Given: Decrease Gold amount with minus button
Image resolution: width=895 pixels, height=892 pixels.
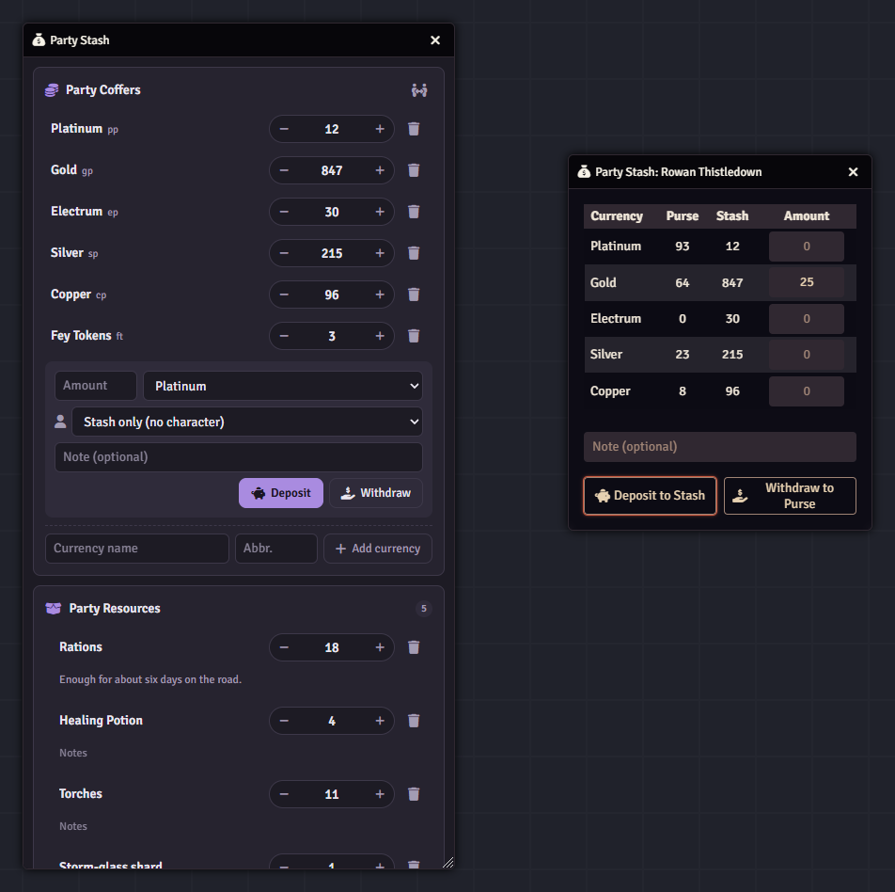Looking at the screenshot, I should coord(284,170).
